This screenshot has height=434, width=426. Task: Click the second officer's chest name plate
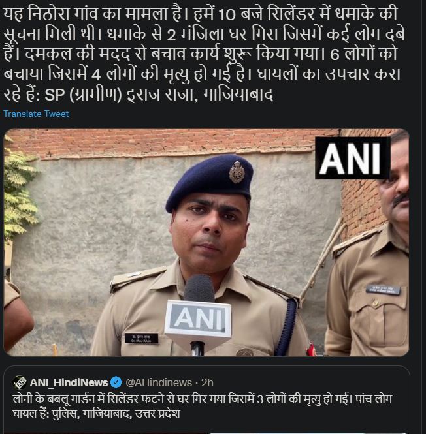pyautogui.click(x=383, y=290)
